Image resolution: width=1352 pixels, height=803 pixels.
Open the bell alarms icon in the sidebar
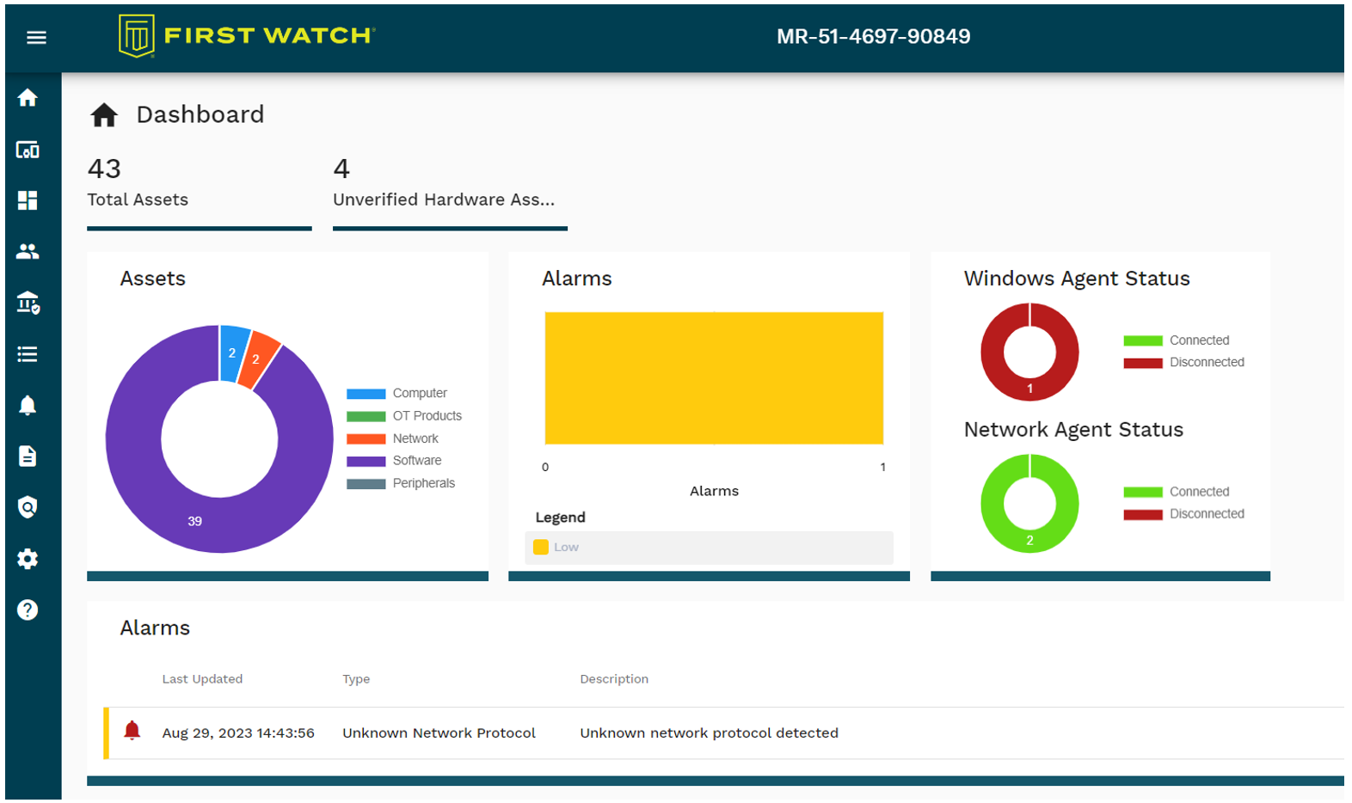[x=28, y=405]
